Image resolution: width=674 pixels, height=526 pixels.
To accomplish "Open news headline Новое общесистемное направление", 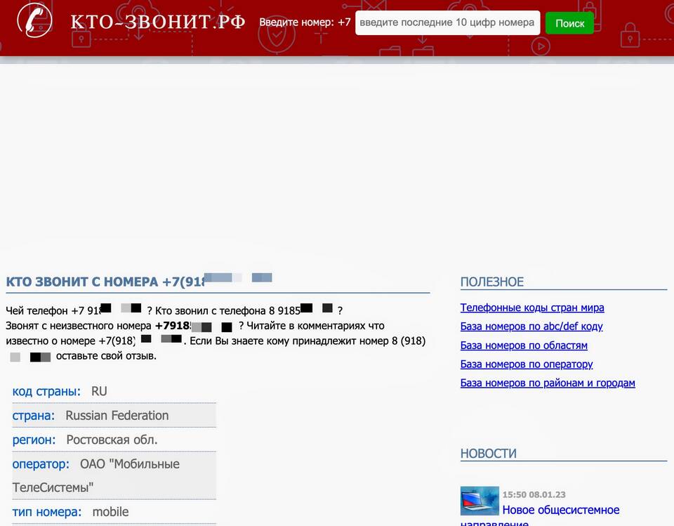I will (x=560, y=510).
